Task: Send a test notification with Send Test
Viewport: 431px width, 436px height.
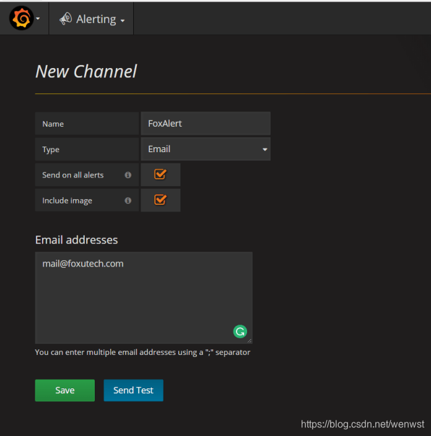Action: [x=133, y=390]
